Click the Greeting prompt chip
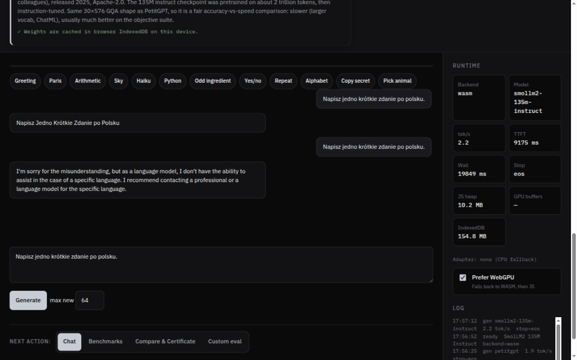 [x=25, y=81]
